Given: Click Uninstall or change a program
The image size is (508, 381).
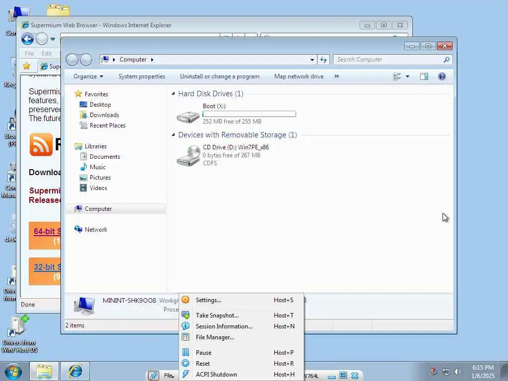Looking at the screenshot, I should (x=220, y=76).
